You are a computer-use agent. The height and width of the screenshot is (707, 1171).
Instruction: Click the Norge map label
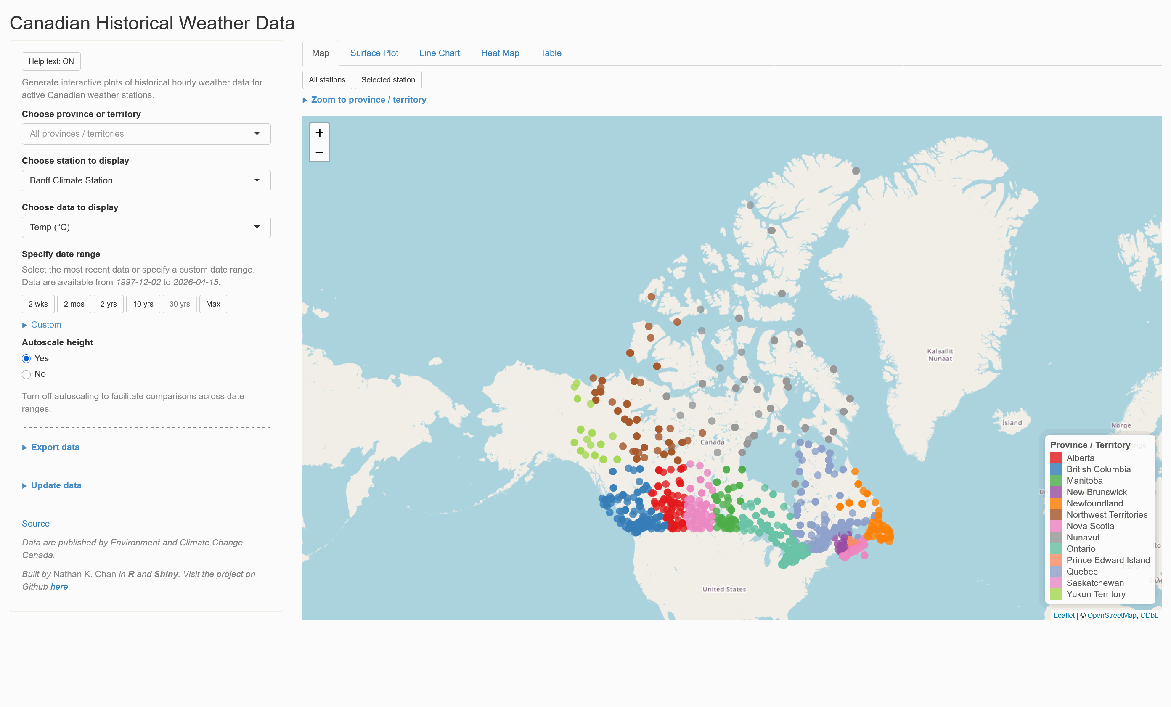pyautogui.click(x=1121, y=426)
